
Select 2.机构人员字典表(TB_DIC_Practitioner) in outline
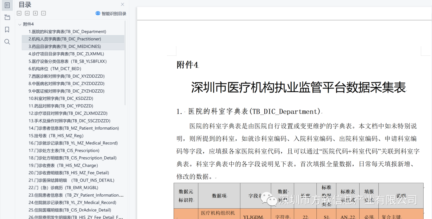point(65,39)
